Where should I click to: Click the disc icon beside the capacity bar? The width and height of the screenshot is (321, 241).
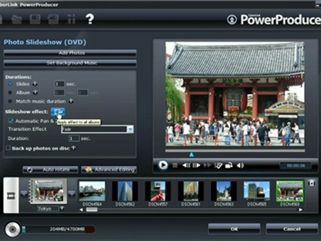12,229
